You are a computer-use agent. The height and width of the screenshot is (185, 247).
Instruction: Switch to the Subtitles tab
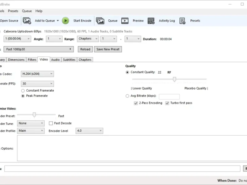coord(69,60)
